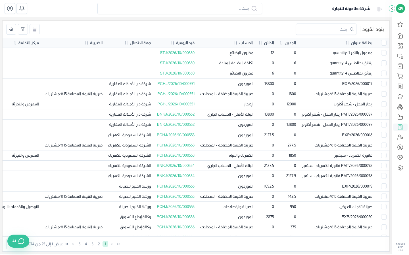Check the row for EXP/2026/000018
Viewport: 409px width, 255px height.
[x=384, y=135]
